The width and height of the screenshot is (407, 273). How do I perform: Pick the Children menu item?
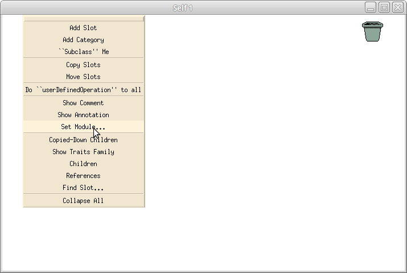click(83, 164)
